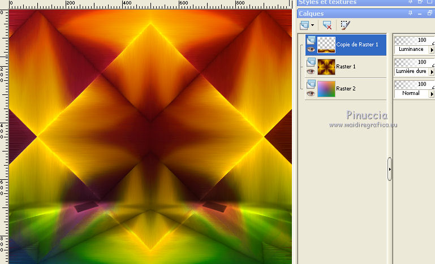Viewport: 435px width, 264px height.
Task: Click layer type icon of Raster 2
Action: (311, 84)
